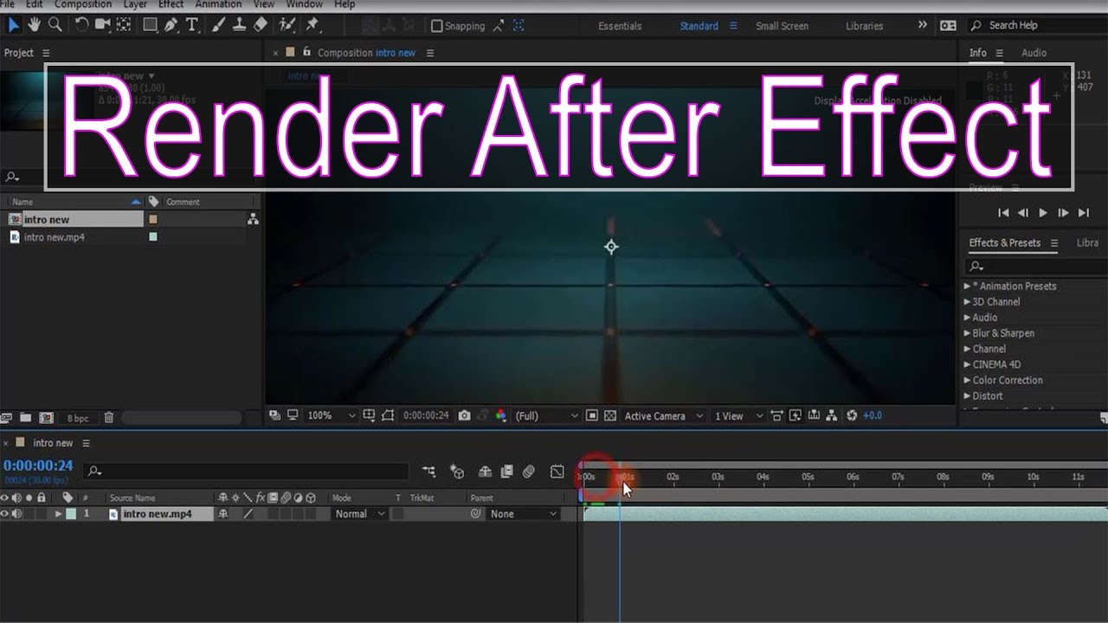The width and height of the screenshot is (1108, 623).
Task: Select the Pen tool
Action: tap(171, 25)
